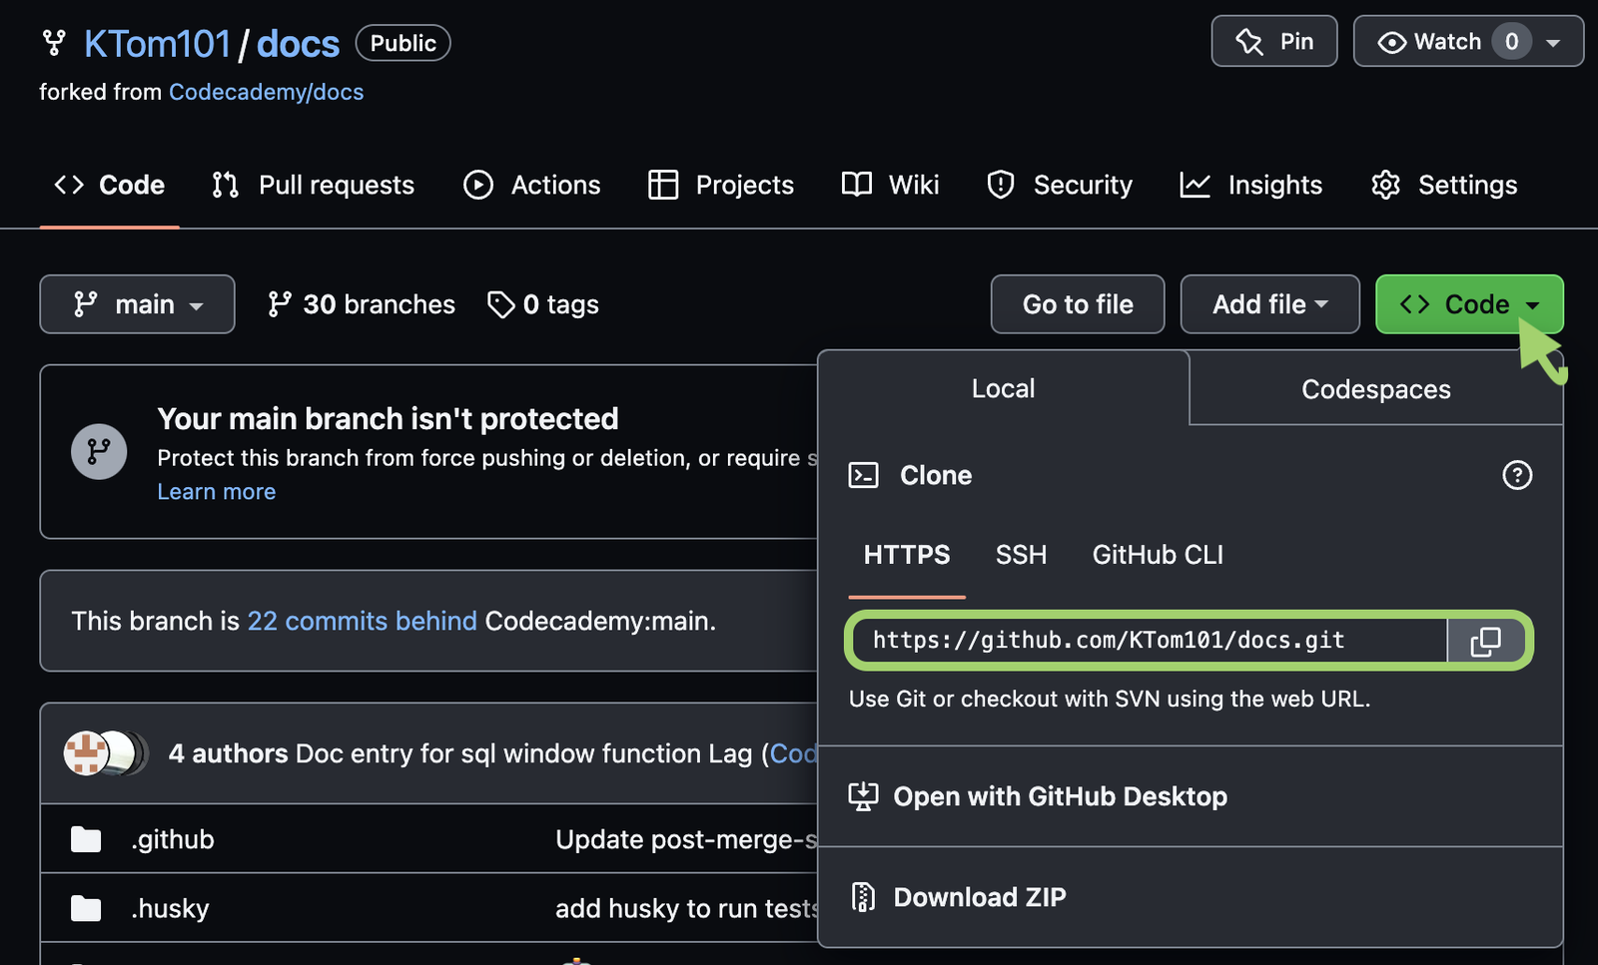Open the clone help question mark icon
This screenshot has width=1598, height=965.
click(1517, 476)
